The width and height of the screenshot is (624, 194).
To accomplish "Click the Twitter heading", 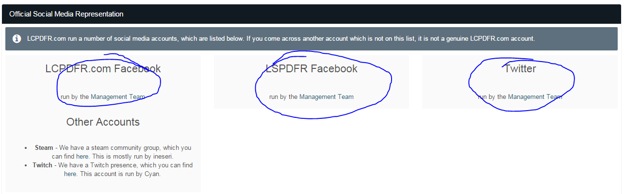I will pos(520,69).
